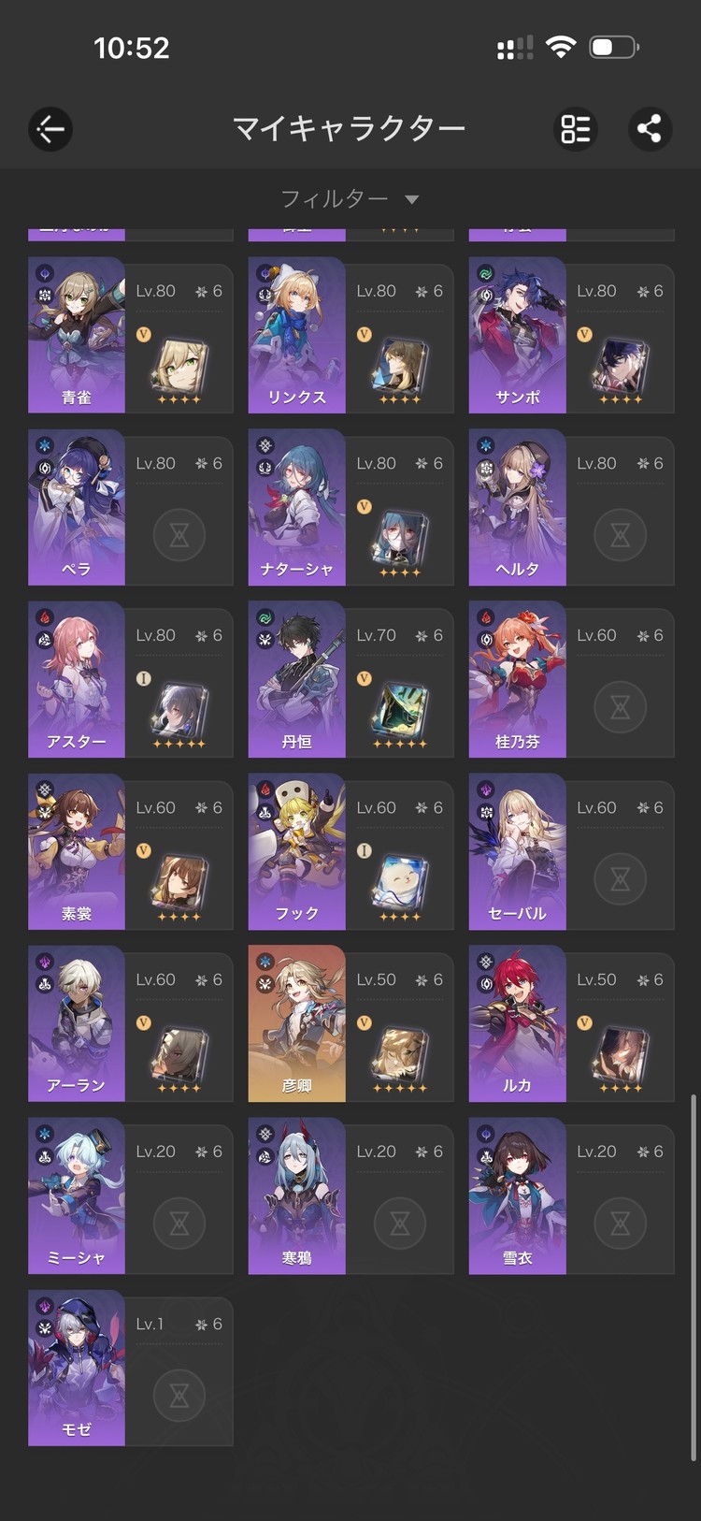Open モゼ Lv.1 character card
Image resolution: width=701 pixels, height=1521 pixels.
(x=131, y=1368)
